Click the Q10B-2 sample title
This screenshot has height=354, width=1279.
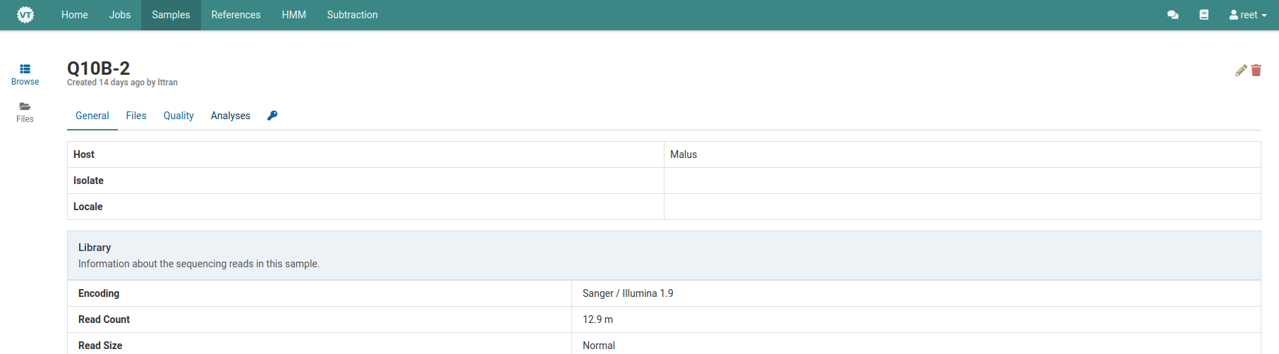[x=99, y=68]
